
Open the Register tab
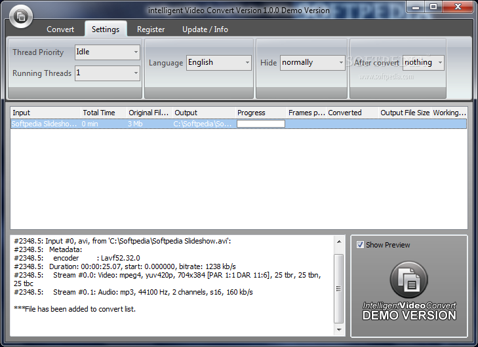151,29
